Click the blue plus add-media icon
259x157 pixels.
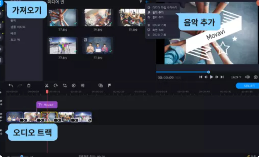(147, 2)
